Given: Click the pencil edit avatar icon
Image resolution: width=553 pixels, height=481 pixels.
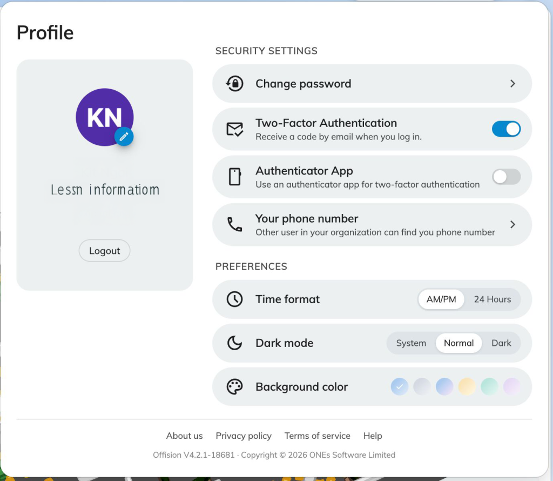Looking at the screenshot, I should [124, 137].
